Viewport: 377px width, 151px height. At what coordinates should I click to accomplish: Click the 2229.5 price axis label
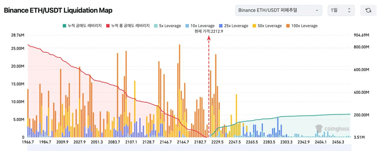click(217, 142)
